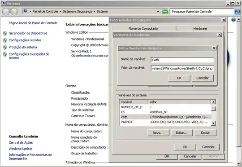Close the Variáveis de Ambiente dialog
The width and height of the screenshot is (242, 167).
[220, 35]
